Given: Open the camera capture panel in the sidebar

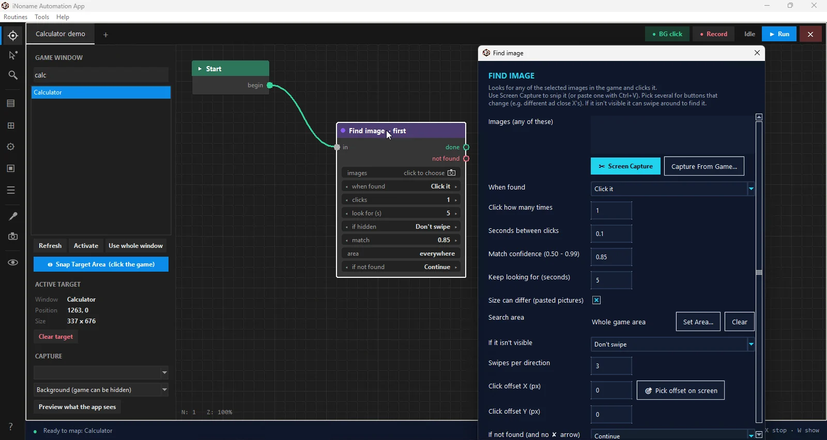Looking at the screenshot, I should [x=13, y=237].
